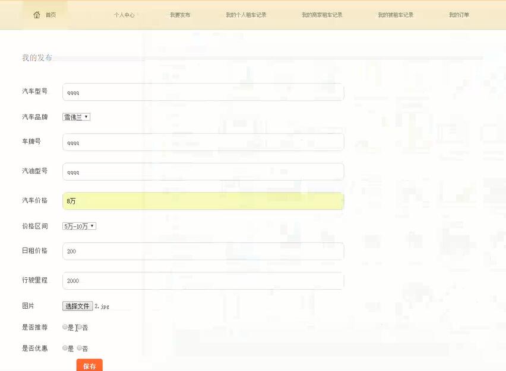Select 否 for 是否优惠
Image resolution: width=506 pixels, height=371 pixels.
point(79,348)
